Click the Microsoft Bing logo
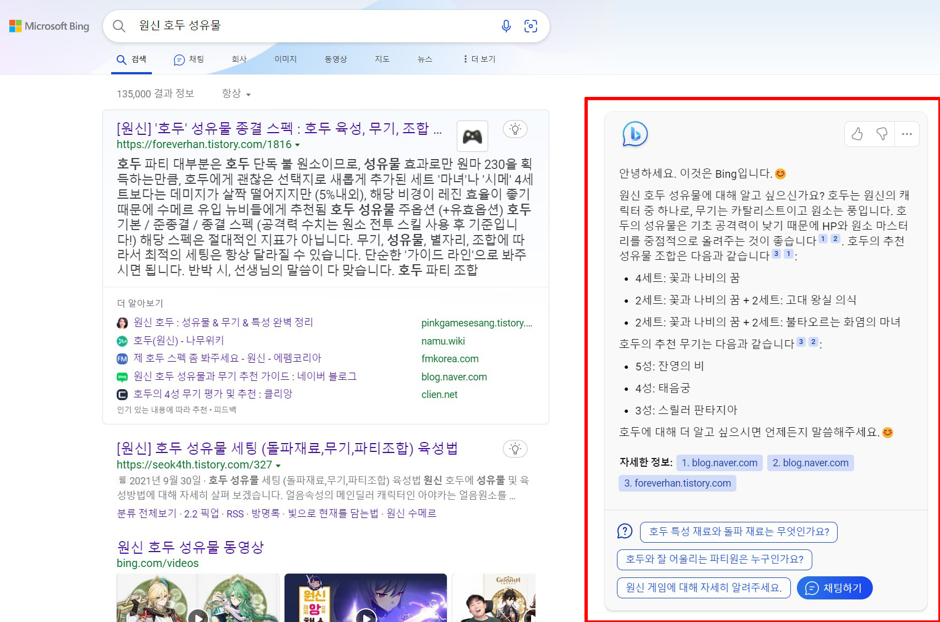This screenshot has width=940, height=622. pyautogui.click(x=49, y=26)
